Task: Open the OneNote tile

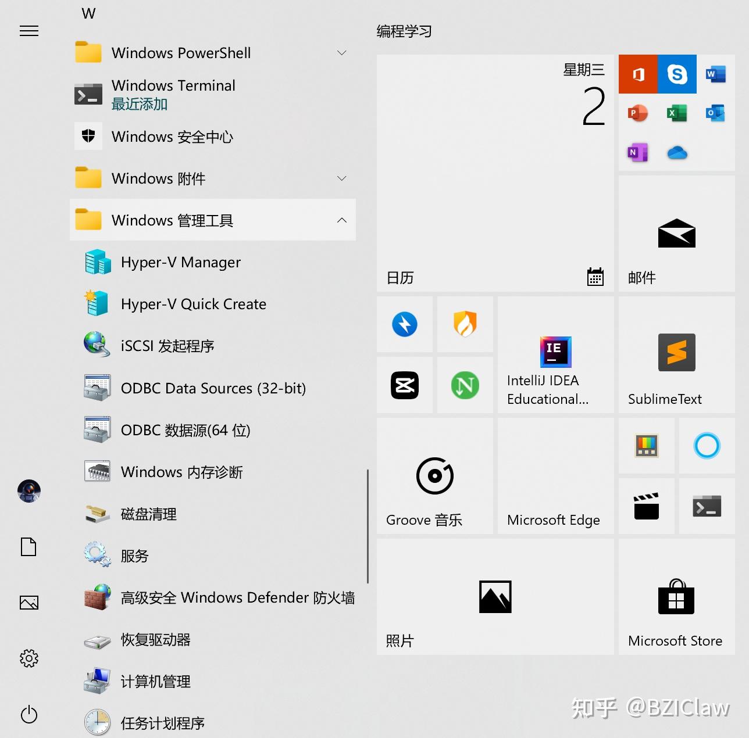Action: 638,152
